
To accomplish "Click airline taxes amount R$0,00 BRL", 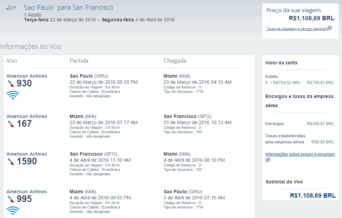I will (323, 142).
